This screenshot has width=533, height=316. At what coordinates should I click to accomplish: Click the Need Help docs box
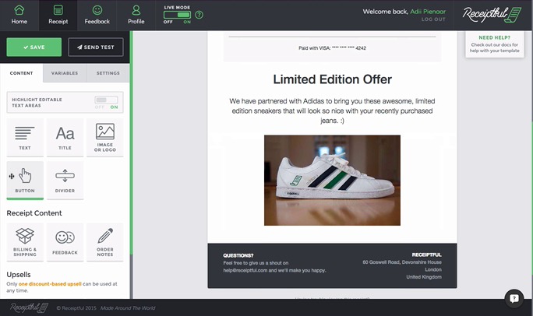point(495,44)
